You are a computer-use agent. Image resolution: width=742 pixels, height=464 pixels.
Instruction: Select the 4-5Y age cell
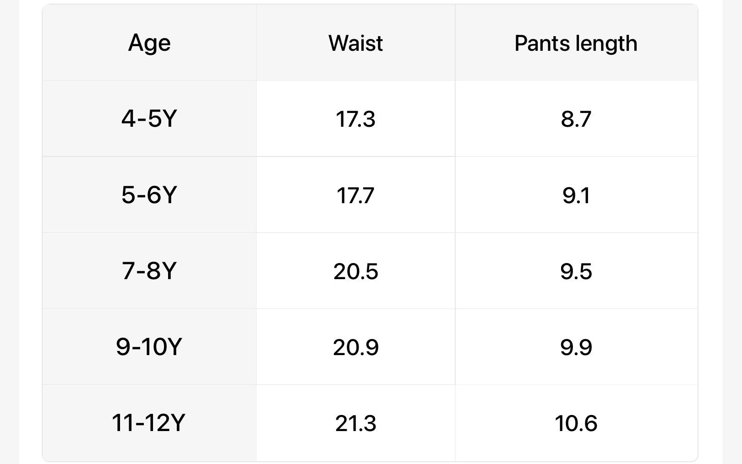(149, 119)
